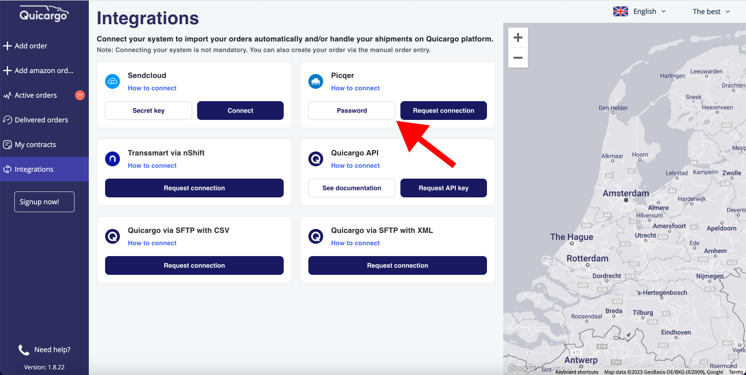Image resolution: width=746 pixels, height=375 pixels.
Task: Click the Quicargo logo in sidebar
Action: (44, 14)
